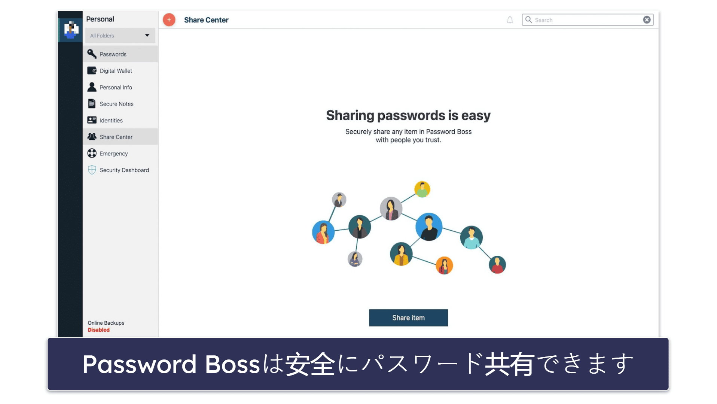Click the magnifier icon in the search box

pyautogui.click(x=528, y=19)
